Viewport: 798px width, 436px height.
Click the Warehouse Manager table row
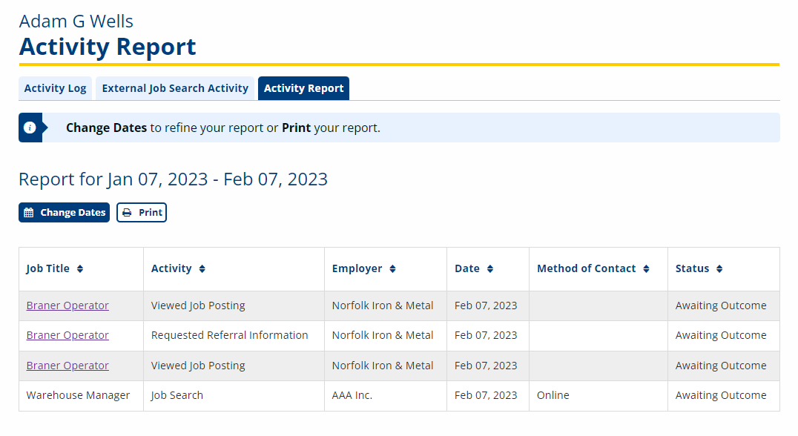point(78,395)
